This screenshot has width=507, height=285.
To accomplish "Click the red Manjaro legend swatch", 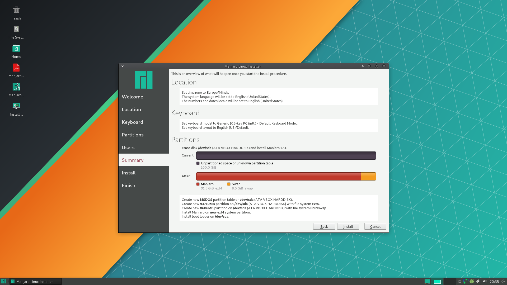I will 198,184.
